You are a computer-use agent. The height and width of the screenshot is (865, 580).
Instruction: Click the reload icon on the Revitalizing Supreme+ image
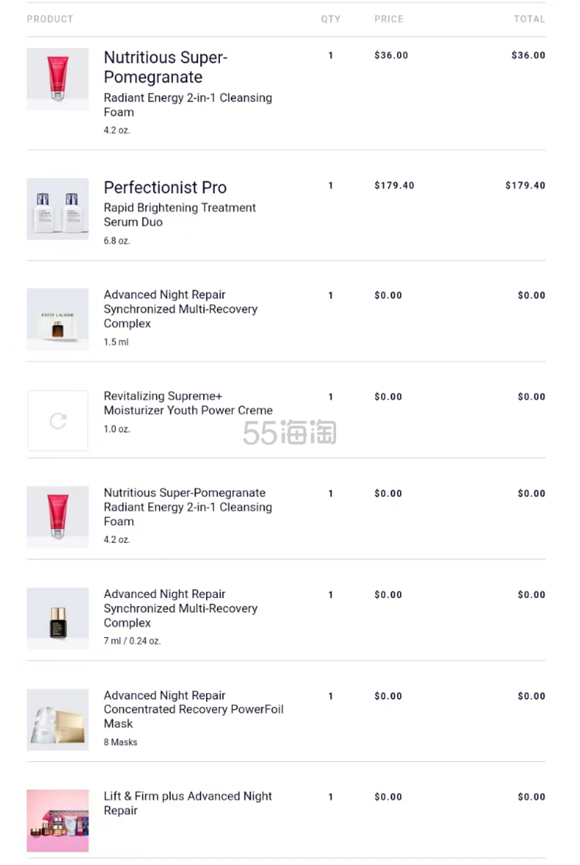point(58,421)
